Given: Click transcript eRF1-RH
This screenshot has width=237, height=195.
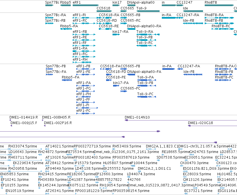Looking at the screenshot, I should pos(80,60).
